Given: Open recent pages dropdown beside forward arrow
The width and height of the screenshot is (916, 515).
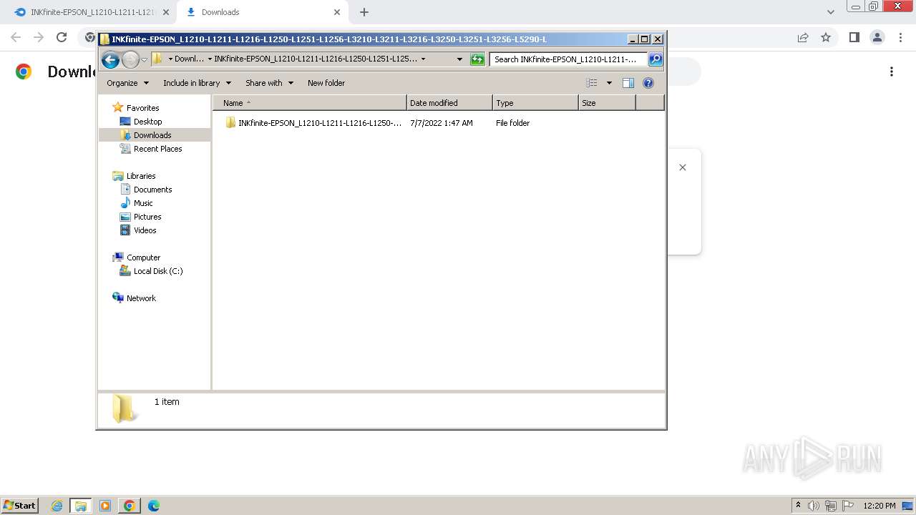Looking at the screenshot, I should tap(144, 59).
